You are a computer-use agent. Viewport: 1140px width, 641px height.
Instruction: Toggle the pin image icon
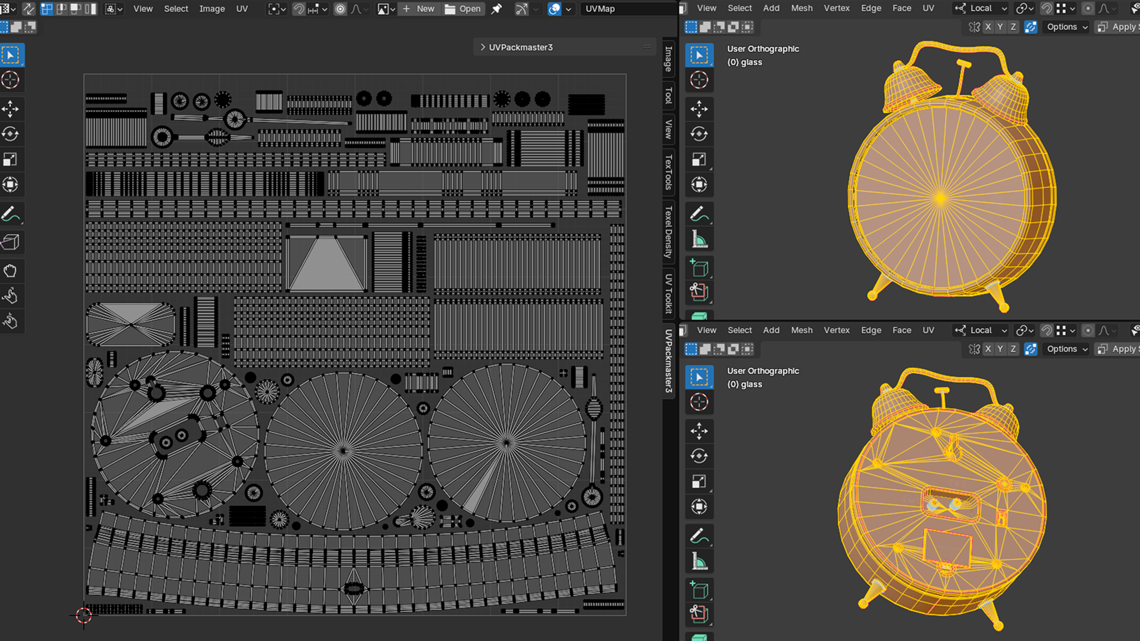coord(497,8)
